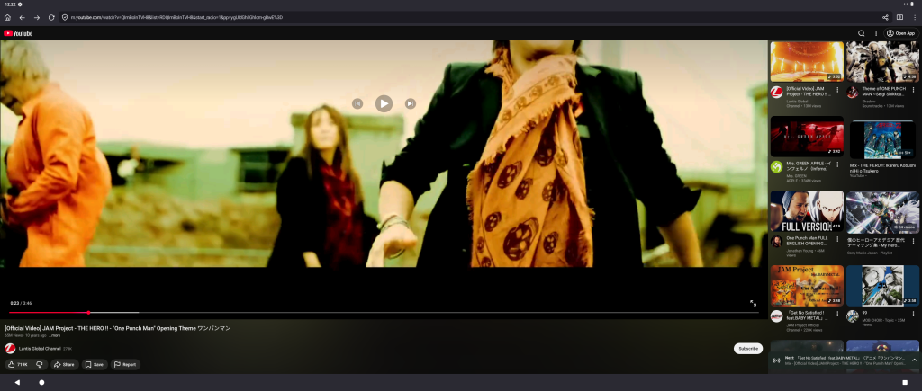Skip to the next video
922x391 pixels.
tap(410, 103)
